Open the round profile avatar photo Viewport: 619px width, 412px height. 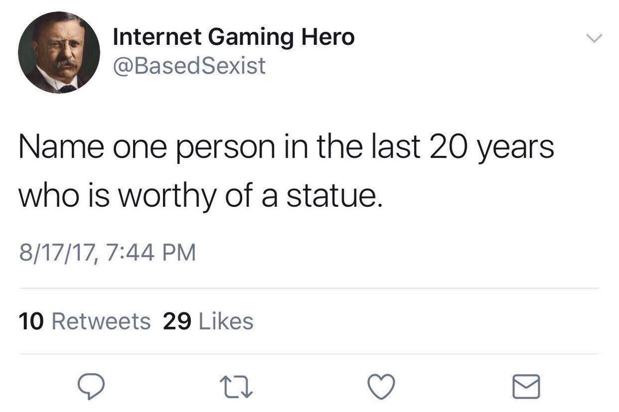pos(59,52)
